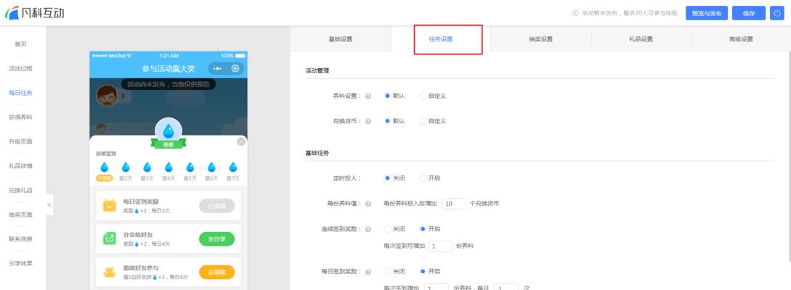791x290 pixels.
Task: Select 开启 for 每日签到奖励
Action: (423, 271)
